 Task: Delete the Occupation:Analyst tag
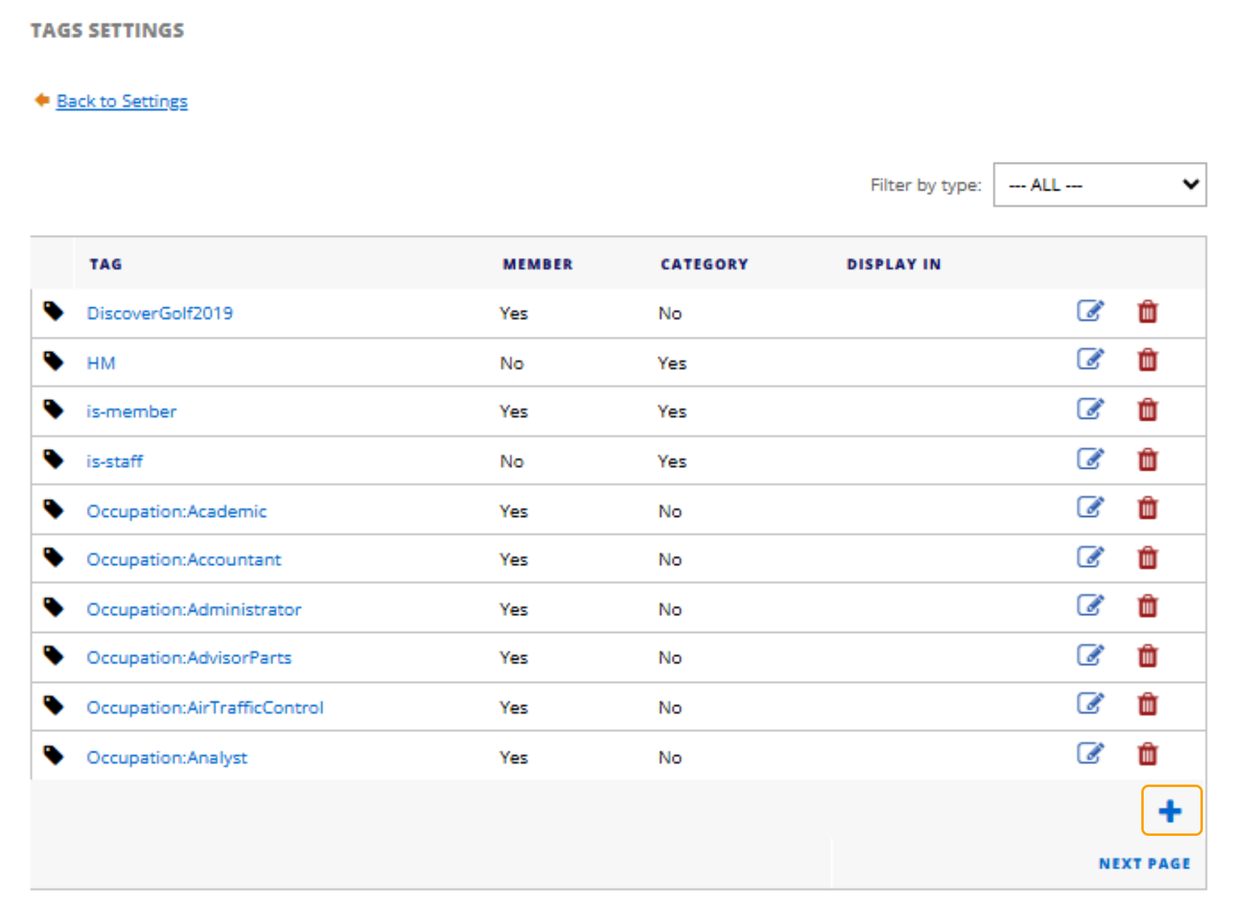1147,755
